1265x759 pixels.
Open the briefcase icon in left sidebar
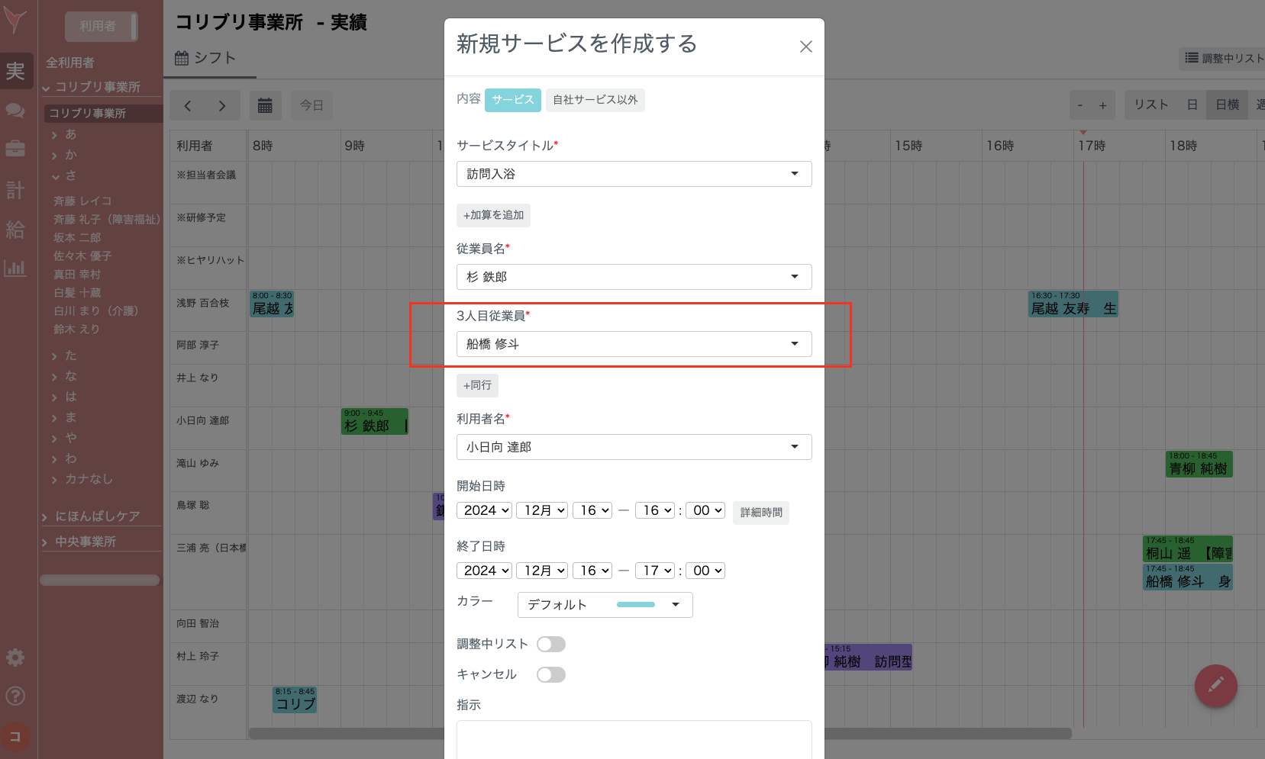pos(15,149)
